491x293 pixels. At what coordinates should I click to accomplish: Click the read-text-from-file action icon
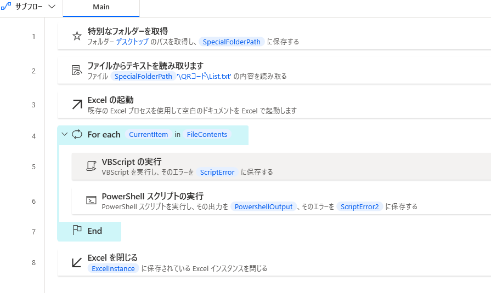tap(77, 70)
